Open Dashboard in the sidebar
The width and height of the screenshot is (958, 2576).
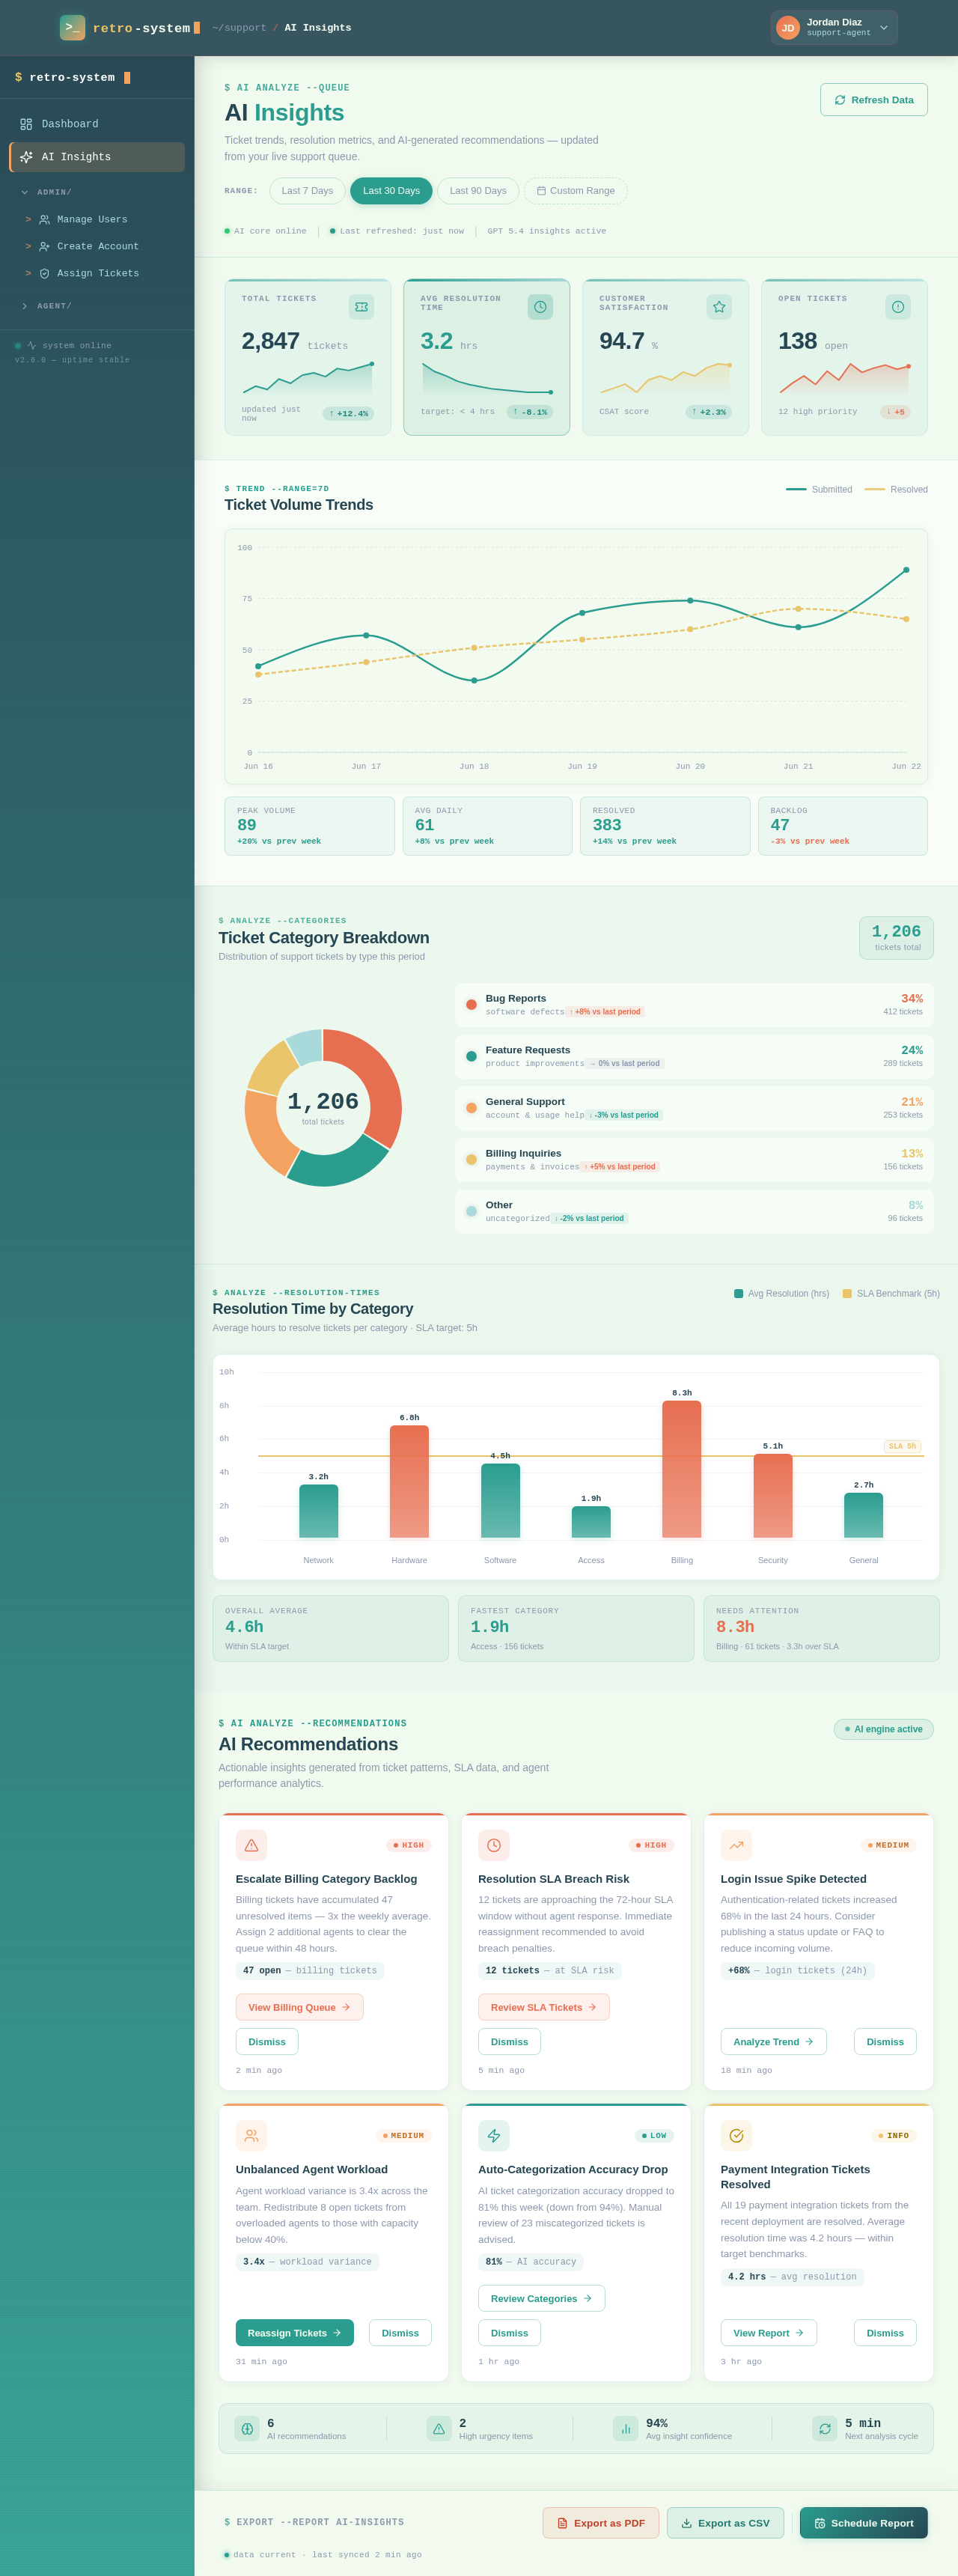[97, 124]
